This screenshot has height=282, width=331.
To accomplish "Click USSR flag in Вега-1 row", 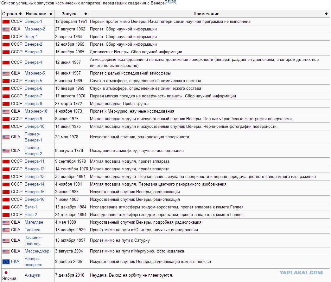I will pyautogui.click(x=6, y=207).
